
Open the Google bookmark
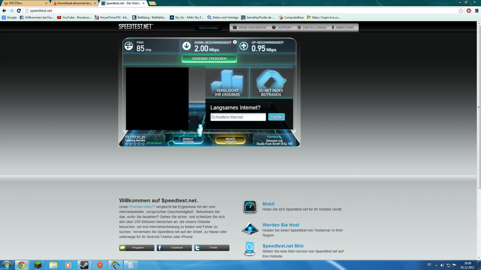pos(9,18)
